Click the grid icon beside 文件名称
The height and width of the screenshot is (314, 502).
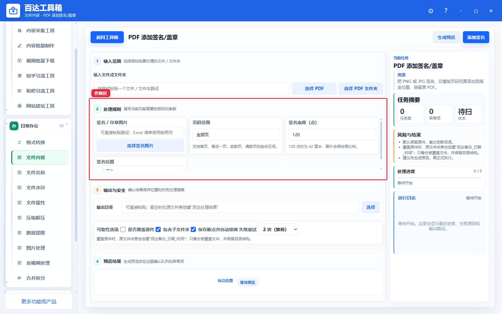[19, 172]
